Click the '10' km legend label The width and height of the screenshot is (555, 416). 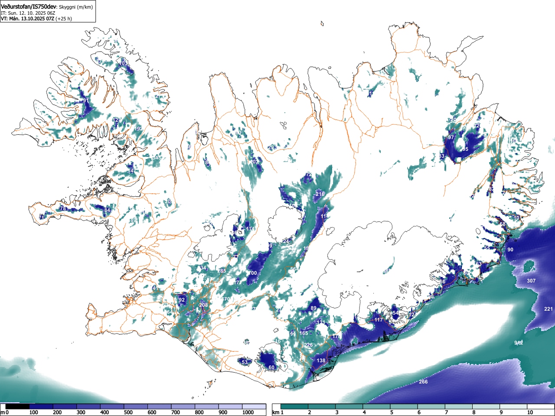[x=530, y=413]
